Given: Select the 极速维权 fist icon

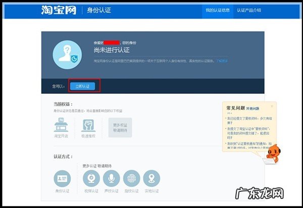Looking at the screenshot, I should coord(88,125).
